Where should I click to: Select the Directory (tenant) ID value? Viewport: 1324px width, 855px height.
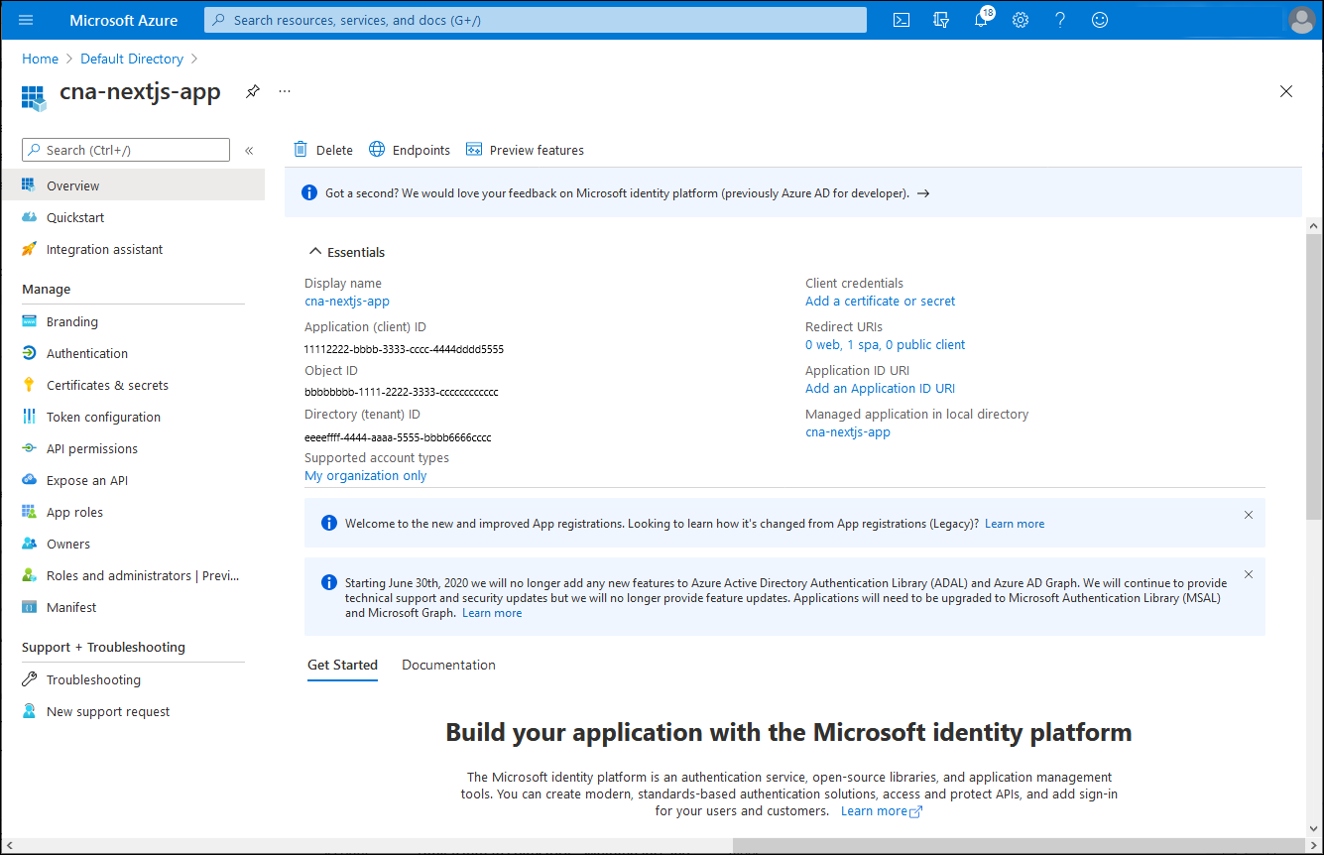click(x=398, y=437)
